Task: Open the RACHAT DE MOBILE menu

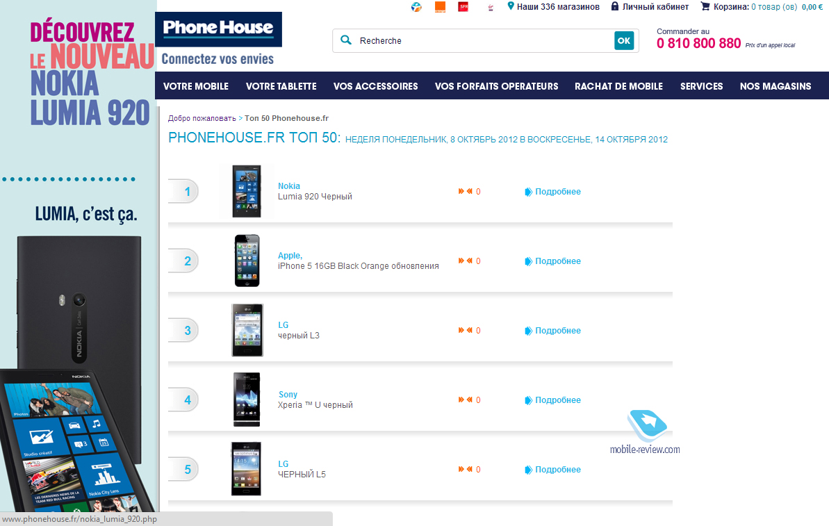Action: point(618,86)
